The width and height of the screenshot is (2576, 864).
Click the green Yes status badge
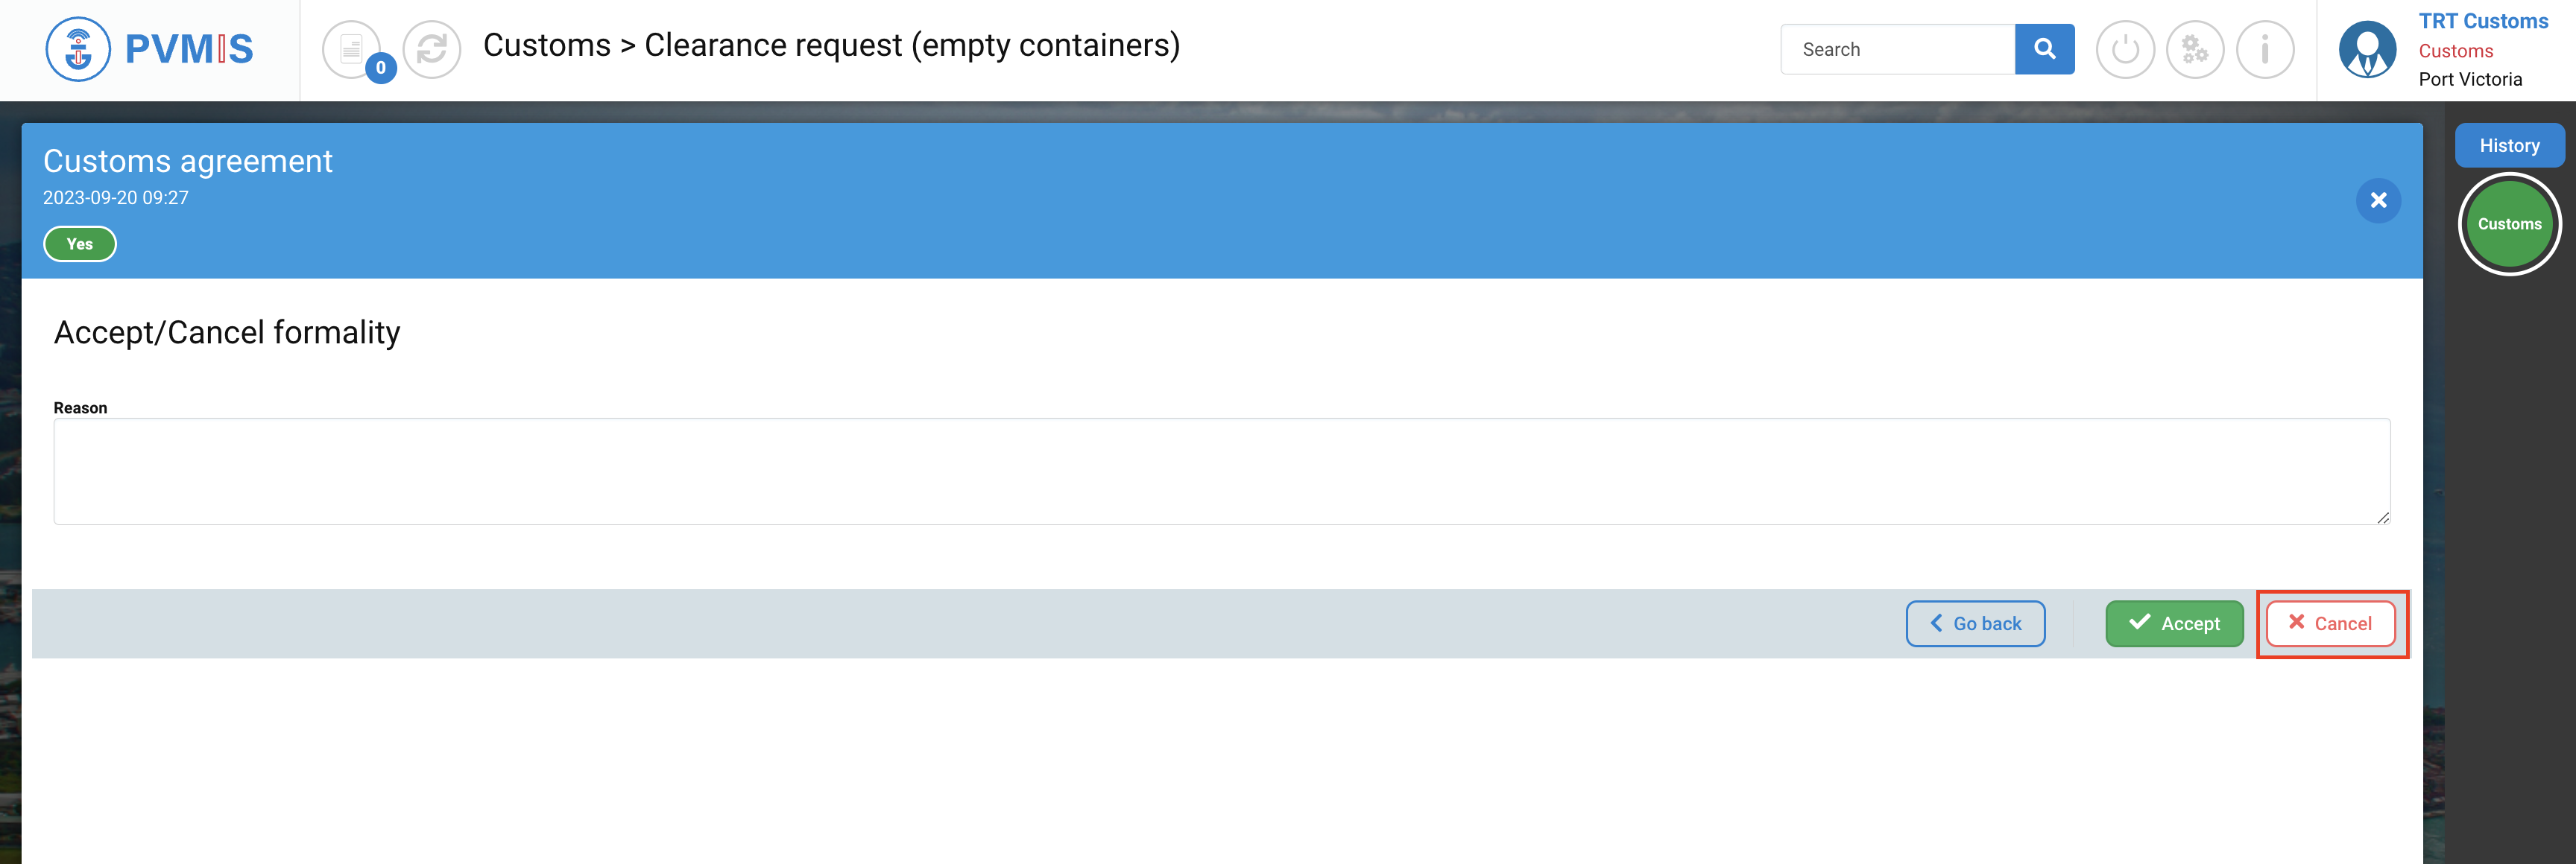[x=80, y=244]
